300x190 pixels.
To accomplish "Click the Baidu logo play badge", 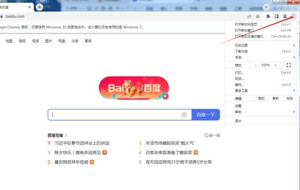I will tap(166, 96).
